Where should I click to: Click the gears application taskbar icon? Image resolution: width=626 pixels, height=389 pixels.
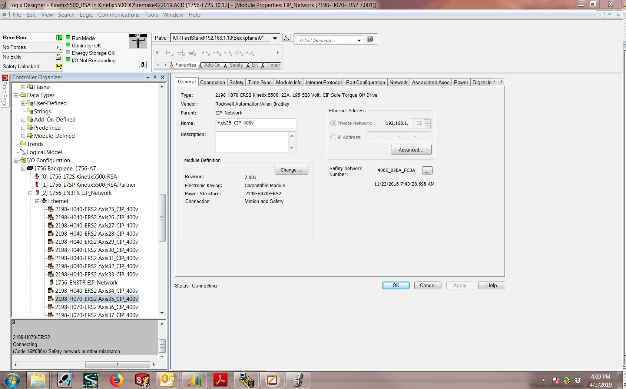click(298, 380)
